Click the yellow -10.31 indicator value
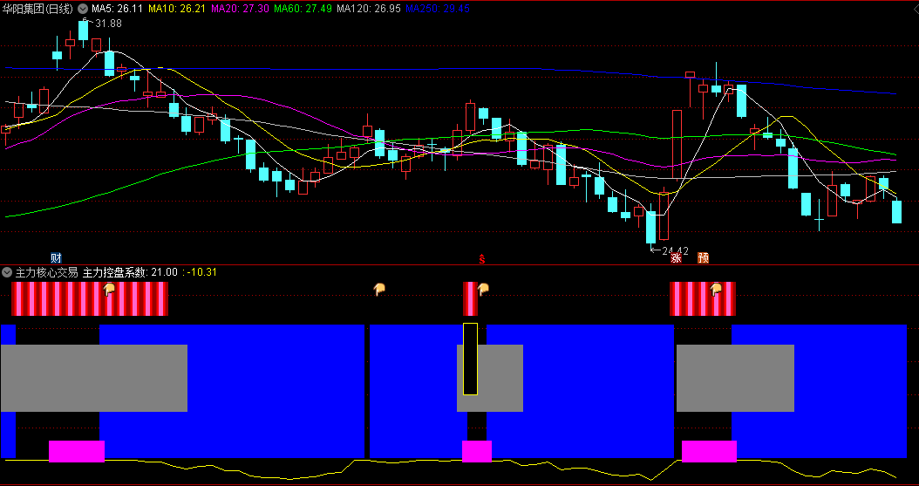Screen dimensions: 919x486 click(x=200, y=272)
